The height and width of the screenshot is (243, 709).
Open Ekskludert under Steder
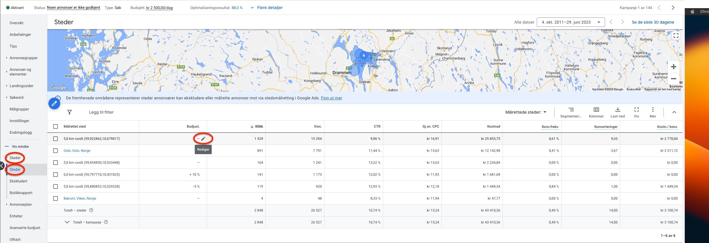(18, 181)
